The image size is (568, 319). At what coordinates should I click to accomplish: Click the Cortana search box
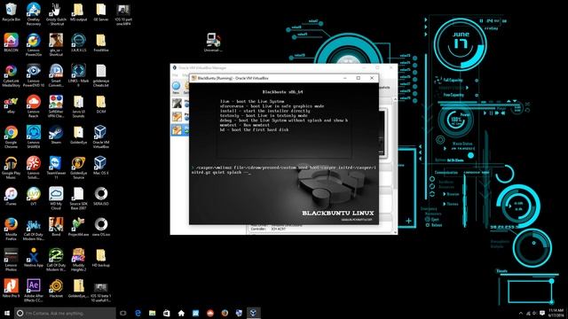tap(65, 313)
